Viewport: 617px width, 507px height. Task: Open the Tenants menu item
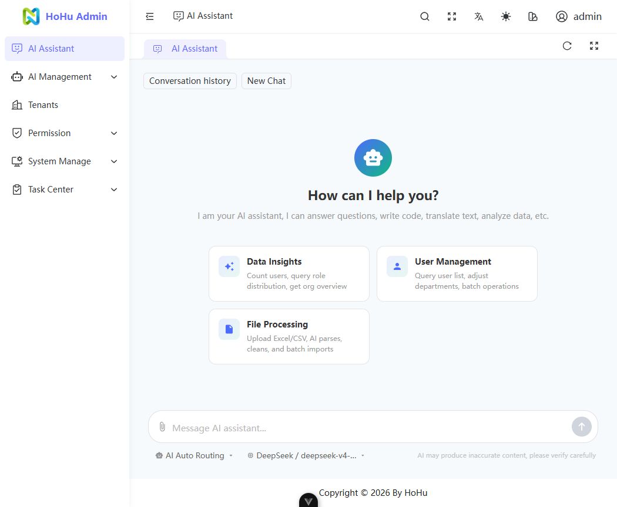[65, 105]
